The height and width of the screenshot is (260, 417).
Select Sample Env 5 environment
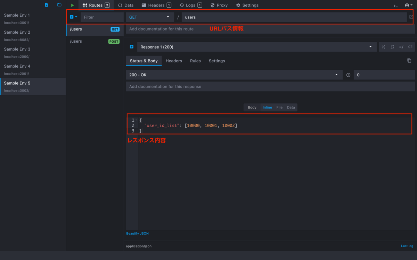[x=33, y=86]
